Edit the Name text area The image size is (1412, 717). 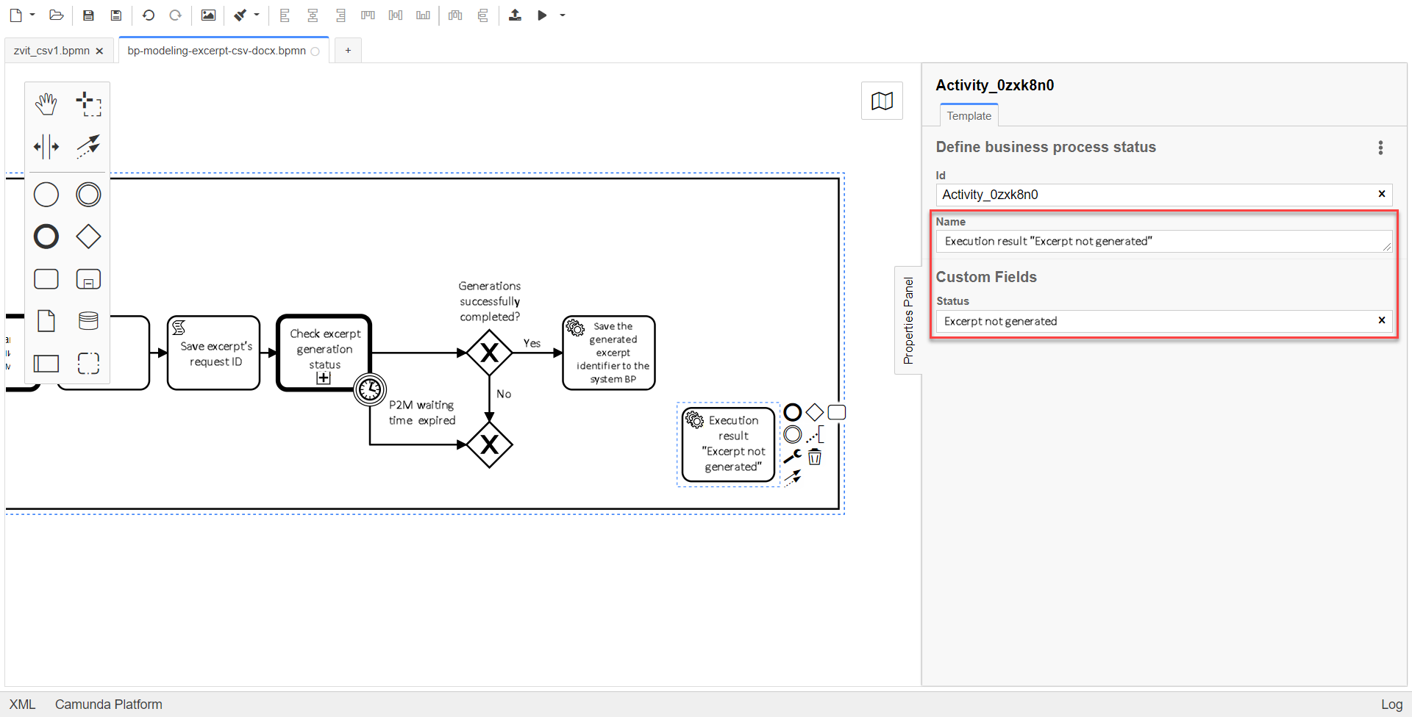(1164, 242)
